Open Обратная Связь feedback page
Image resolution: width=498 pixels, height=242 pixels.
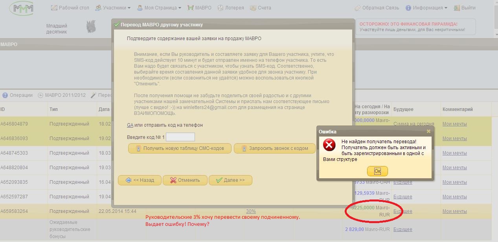point(377,7)
